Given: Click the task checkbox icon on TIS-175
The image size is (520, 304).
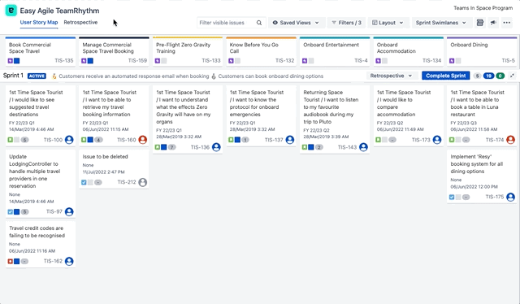Looking at the screenshot, I should tap(452, 198).
